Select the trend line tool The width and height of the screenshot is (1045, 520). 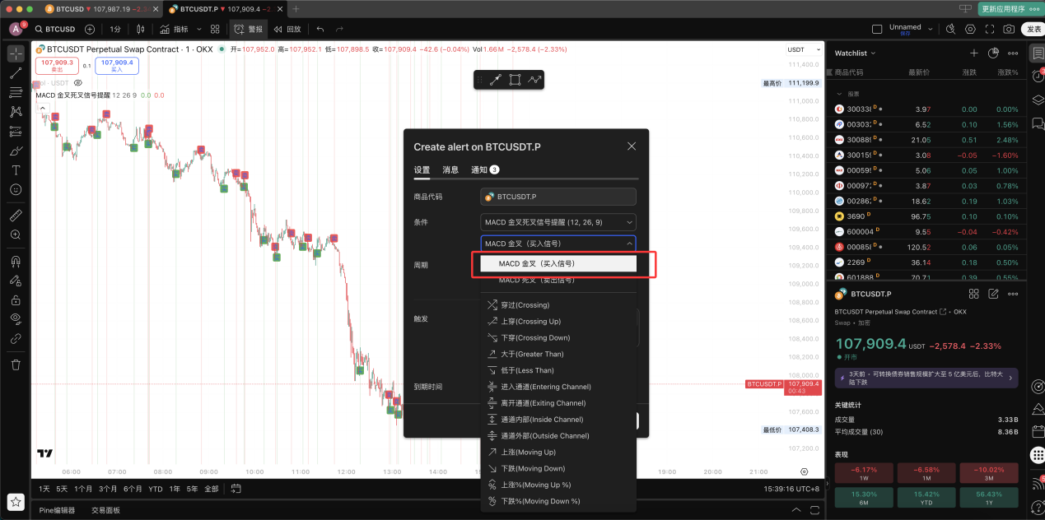15,74
